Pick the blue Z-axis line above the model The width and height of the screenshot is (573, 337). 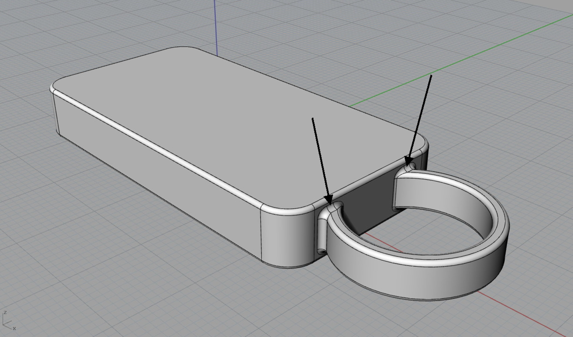point(216,27)
